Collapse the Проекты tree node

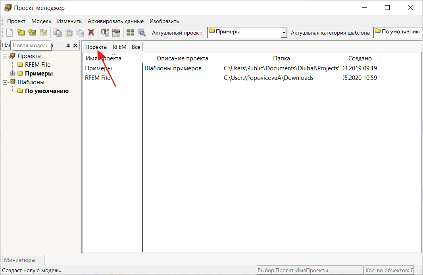pyautogui.click(x=5, y=56)
